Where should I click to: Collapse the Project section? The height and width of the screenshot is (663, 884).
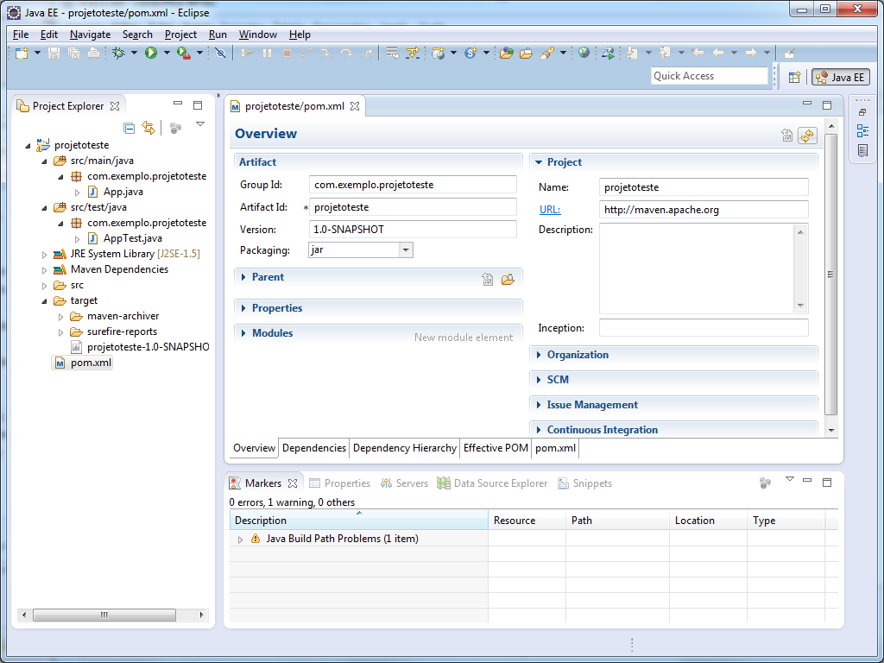(x=539, y=162)
